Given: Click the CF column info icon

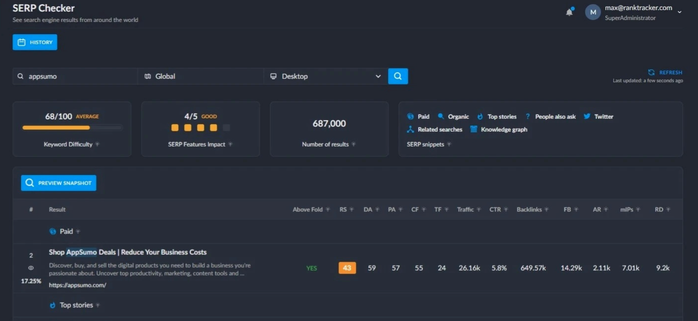Looking at the screenshot, I should point(424,210).
